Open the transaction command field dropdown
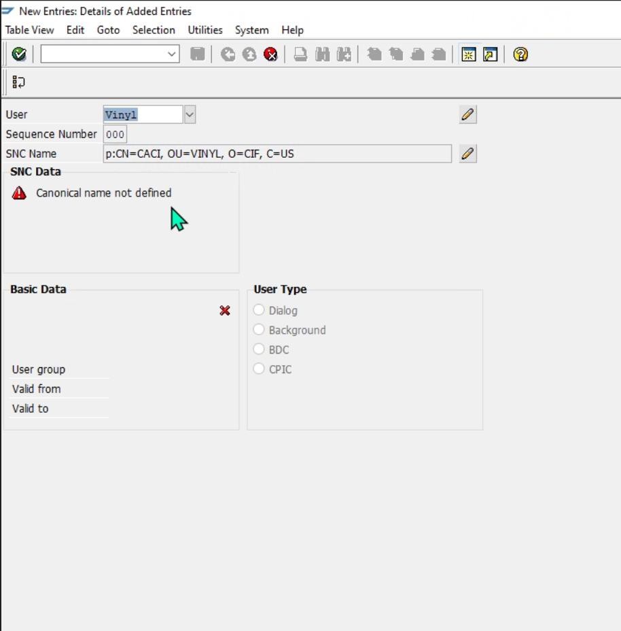Screen dimensions: 621x631 click(172, 54)
